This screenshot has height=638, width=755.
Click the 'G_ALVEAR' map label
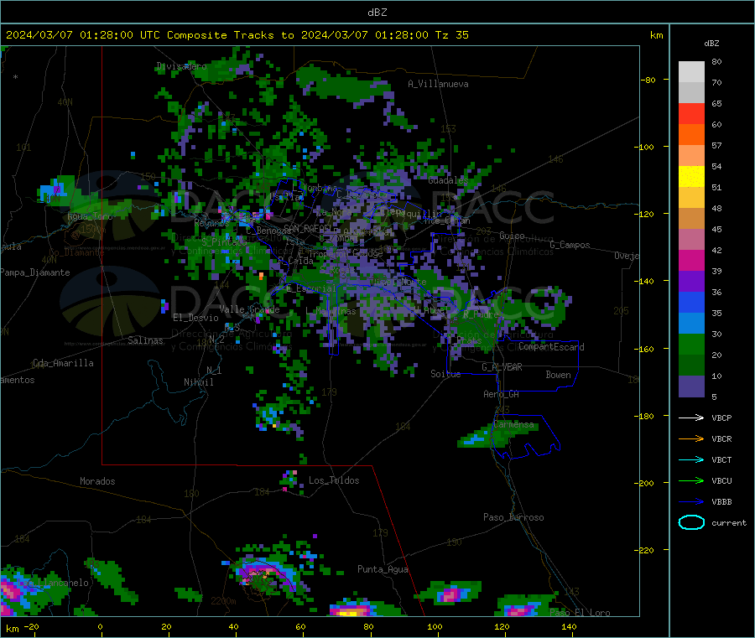(x=502, y=367)
